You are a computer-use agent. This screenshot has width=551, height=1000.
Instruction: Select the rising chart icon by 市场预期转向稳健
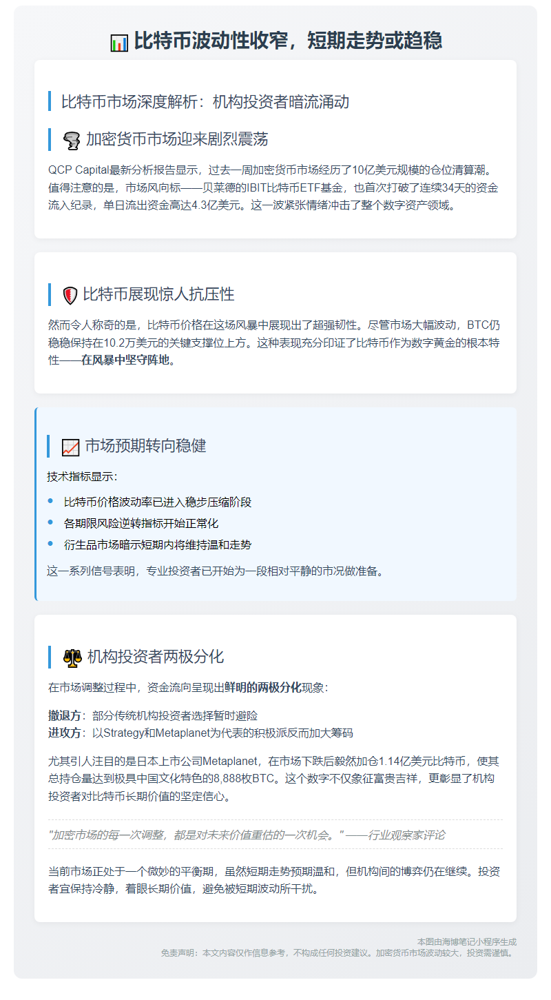click(70, 447)
